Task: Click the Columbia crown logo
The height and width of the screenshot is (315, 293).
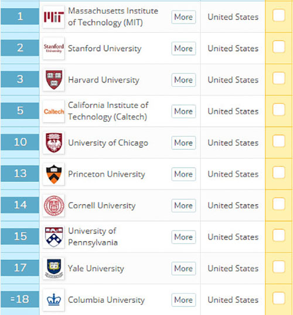Action: tap(53, 300)
